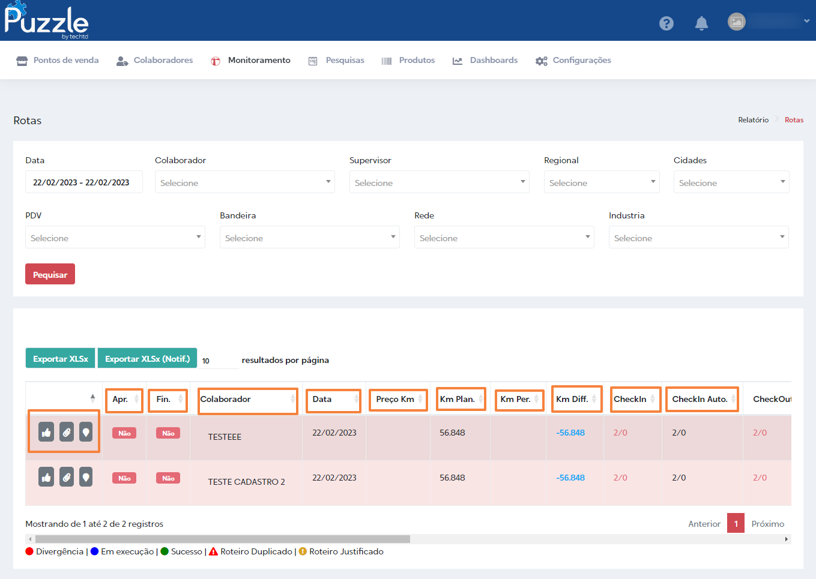
Task: Open the Colaborador filter dropdown
Action: coord(245,182)
